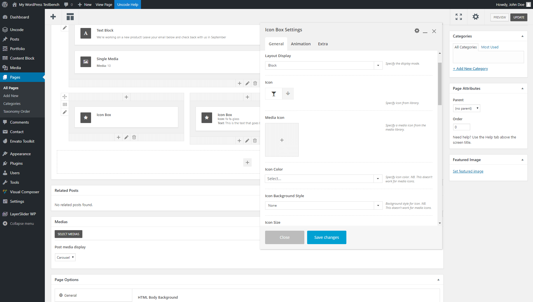Open Layout Display dropdown showing Block

[324, 65]
